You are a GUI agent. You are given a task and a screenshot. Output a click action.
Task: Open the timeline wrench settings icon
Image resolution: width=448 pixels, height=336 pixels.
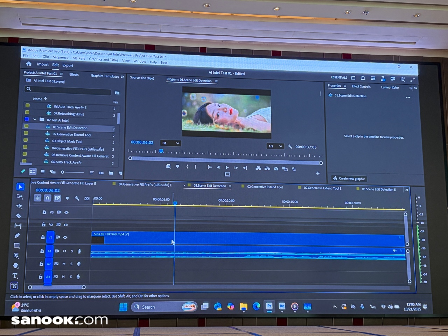pyautogui.click(x=77, y=198)
